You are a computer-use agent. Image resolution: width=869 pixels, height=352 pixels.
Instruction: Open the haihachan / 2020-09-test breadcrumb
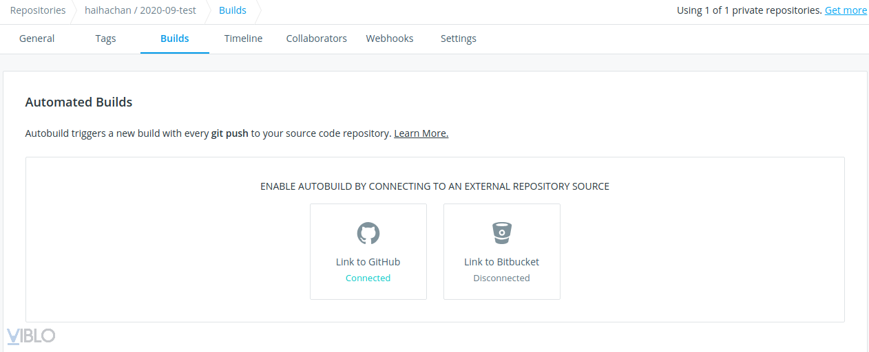[x=140, y=10]
